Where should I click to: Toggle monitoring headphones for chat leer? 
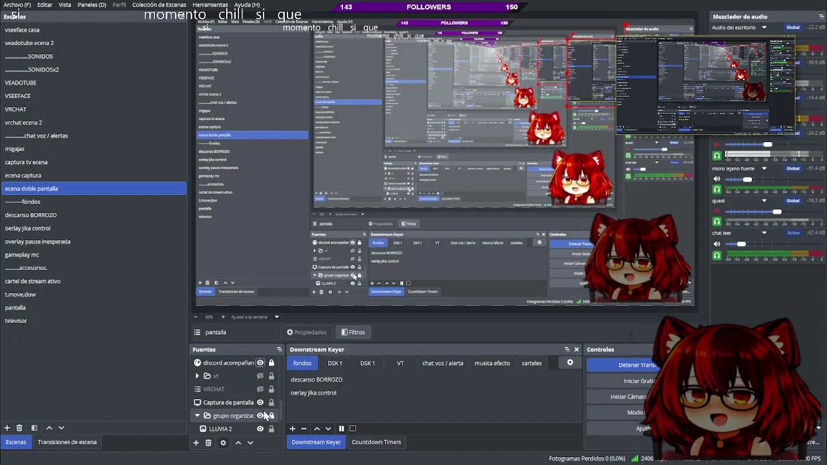pos(717,256)
